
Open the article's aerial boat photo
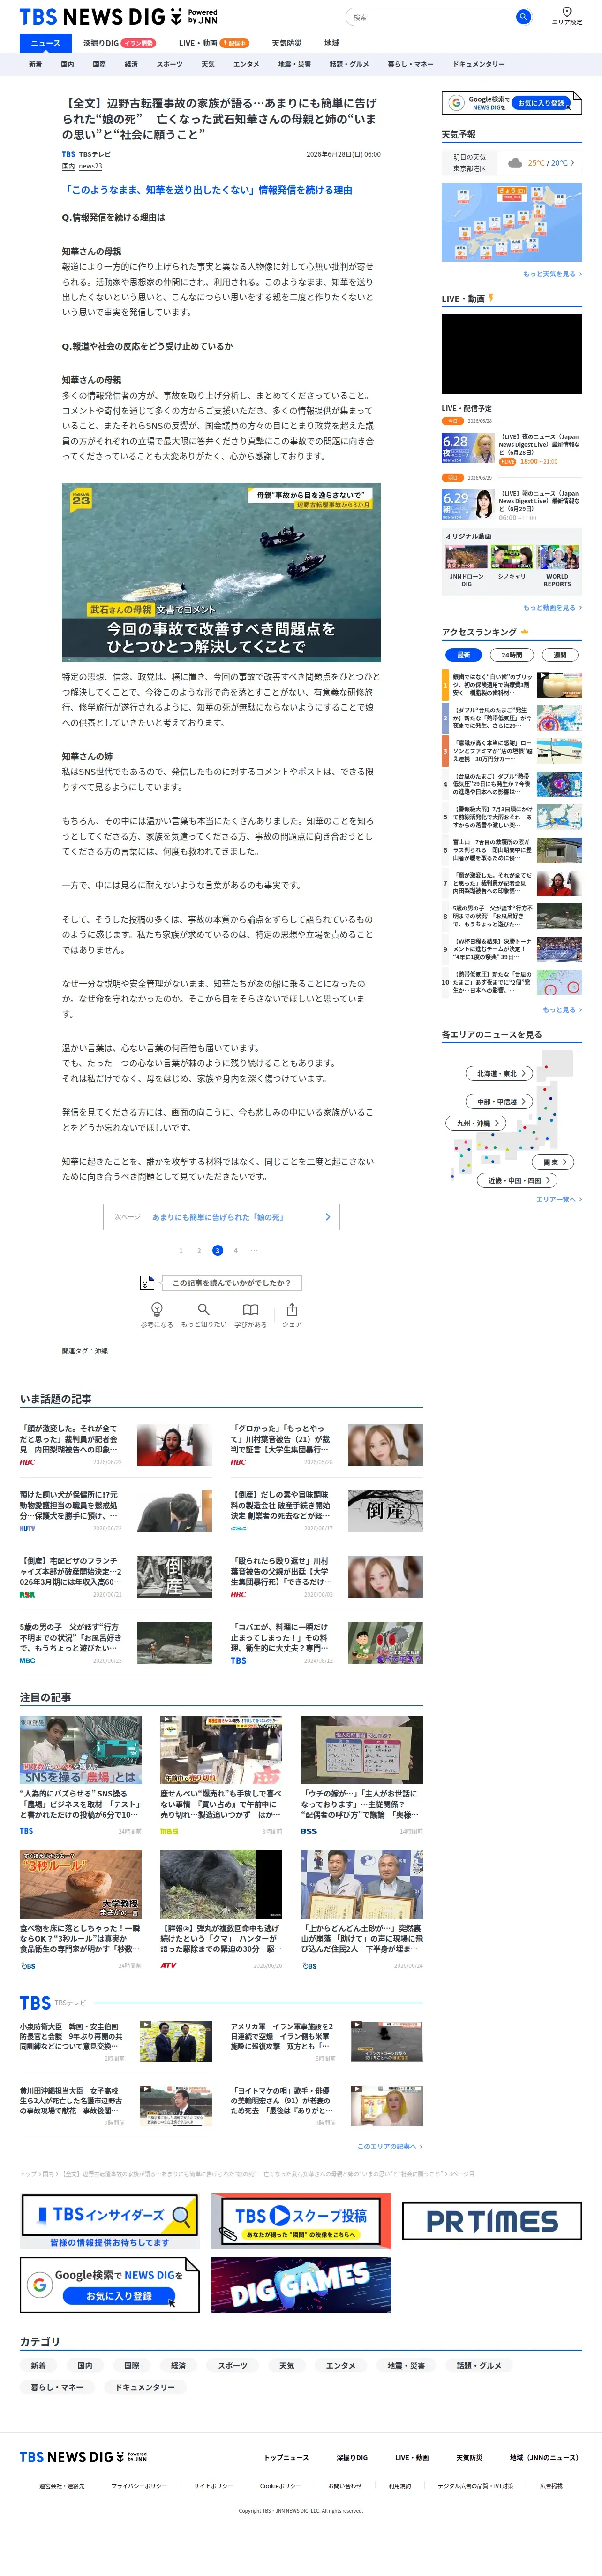(x=221, y=572)
